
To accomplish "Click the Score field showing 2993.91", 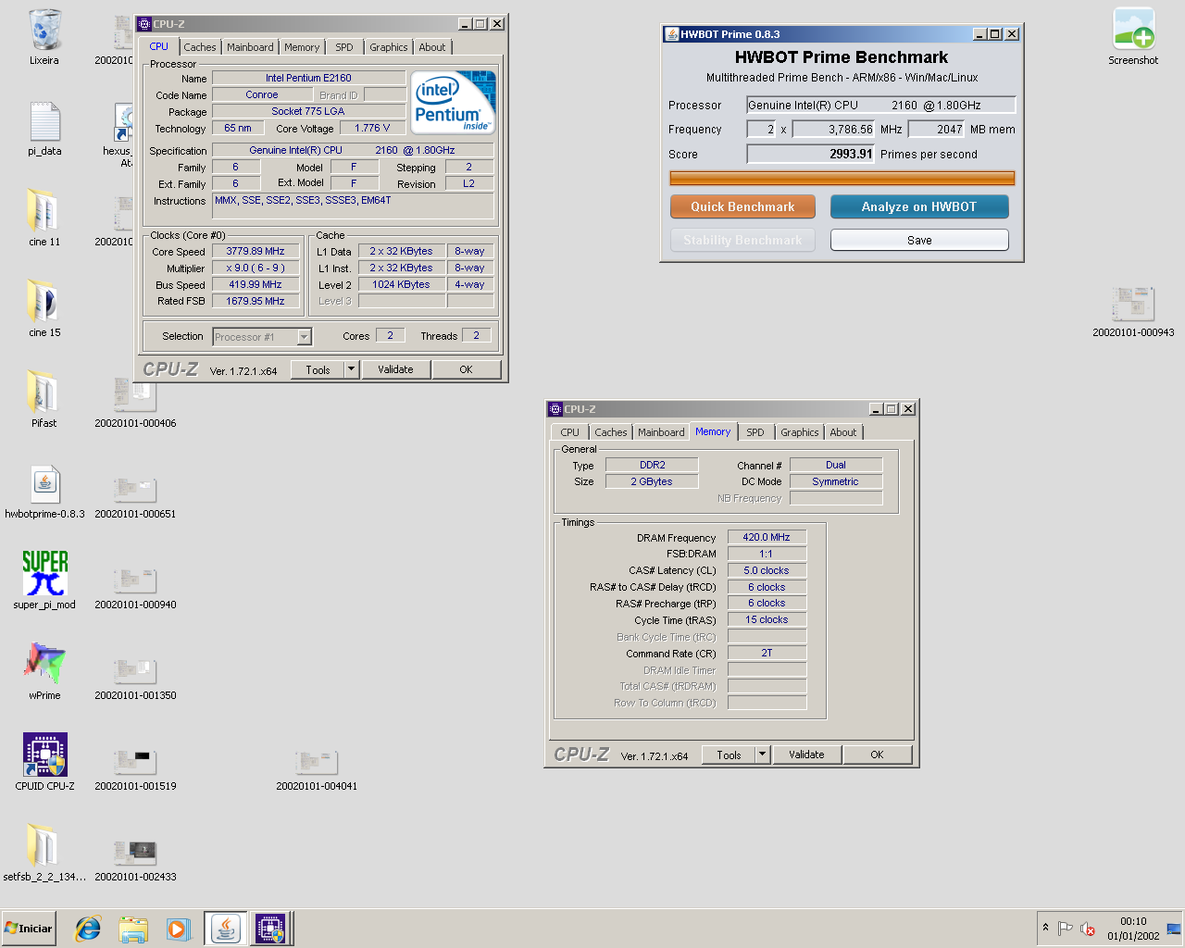I will 810,154.
